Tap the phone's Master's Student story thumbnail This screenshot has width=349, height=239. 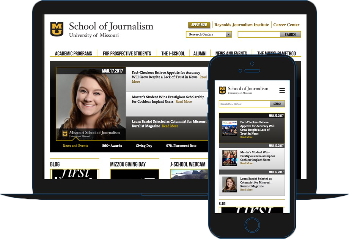point(230,158)
